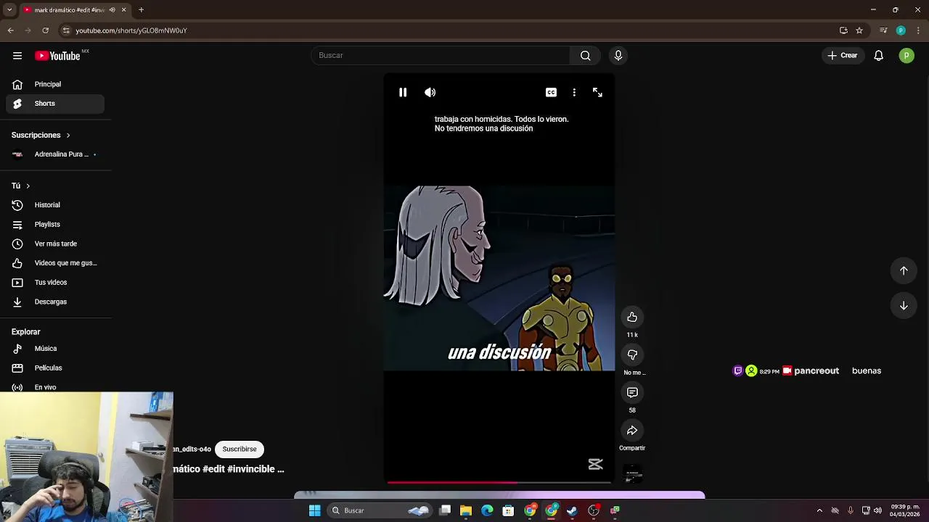Open the YouTube hamburger guide menu
The height and width of the screenshot is (522, 929).
coord(17,56)
